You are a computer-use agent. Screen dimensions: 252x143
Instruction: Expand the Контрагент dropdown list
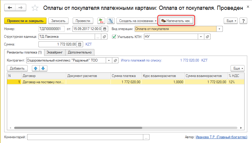[109, 60]
